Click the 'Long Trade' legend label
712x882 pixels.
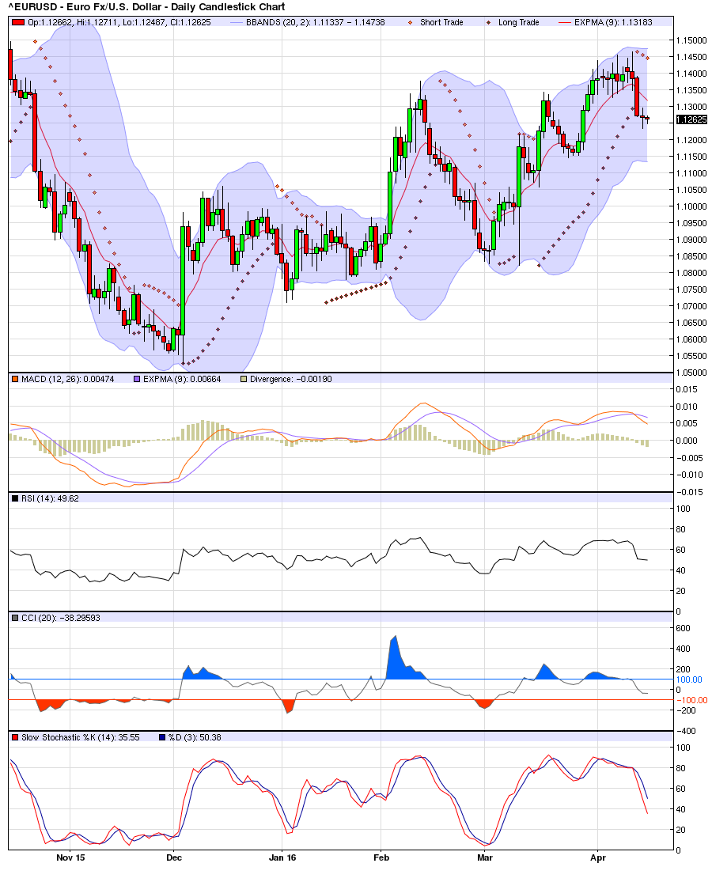tap(518, 22)
